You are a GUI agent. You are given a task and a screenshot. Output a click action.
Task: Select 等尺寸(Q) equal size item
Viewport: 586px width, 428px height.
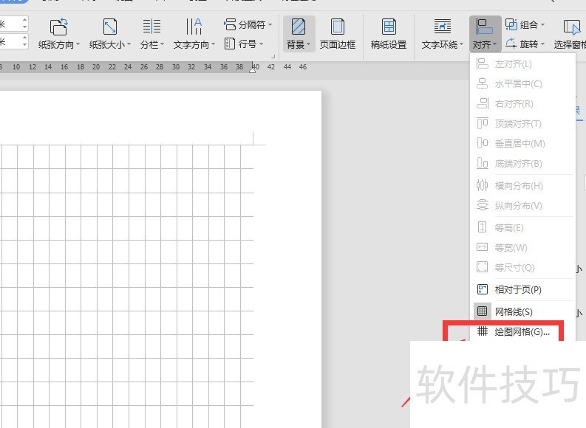522,267
